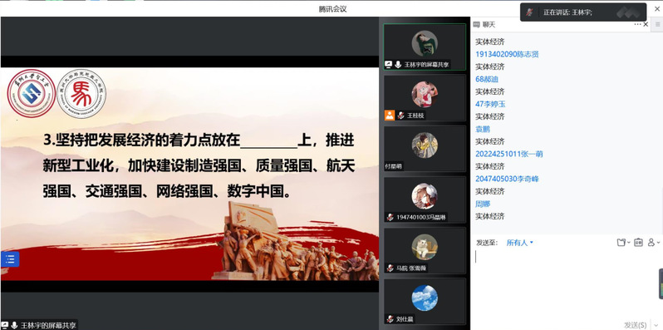Click the red envelope icon in chat toolbar
Viewport: 663px width, 330px height.
click(x=638, y=243)
